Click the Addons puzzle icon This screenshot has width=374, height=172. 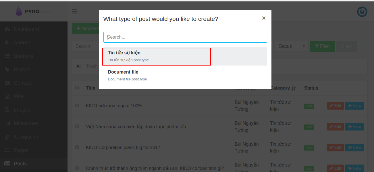point(7,43)
